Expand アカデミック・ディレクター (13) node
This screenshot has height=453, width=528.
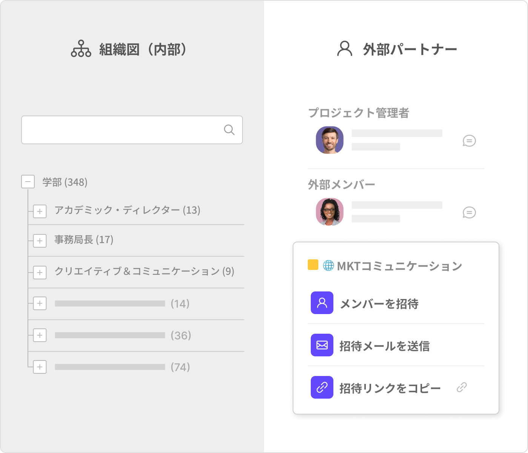(40, 211)
